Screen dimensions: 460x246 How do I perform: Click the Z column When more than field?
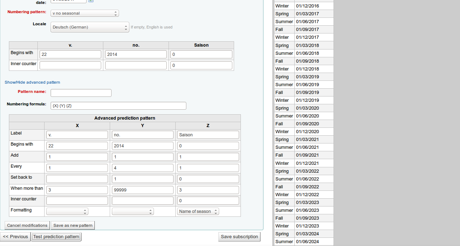tap(208, 190)
